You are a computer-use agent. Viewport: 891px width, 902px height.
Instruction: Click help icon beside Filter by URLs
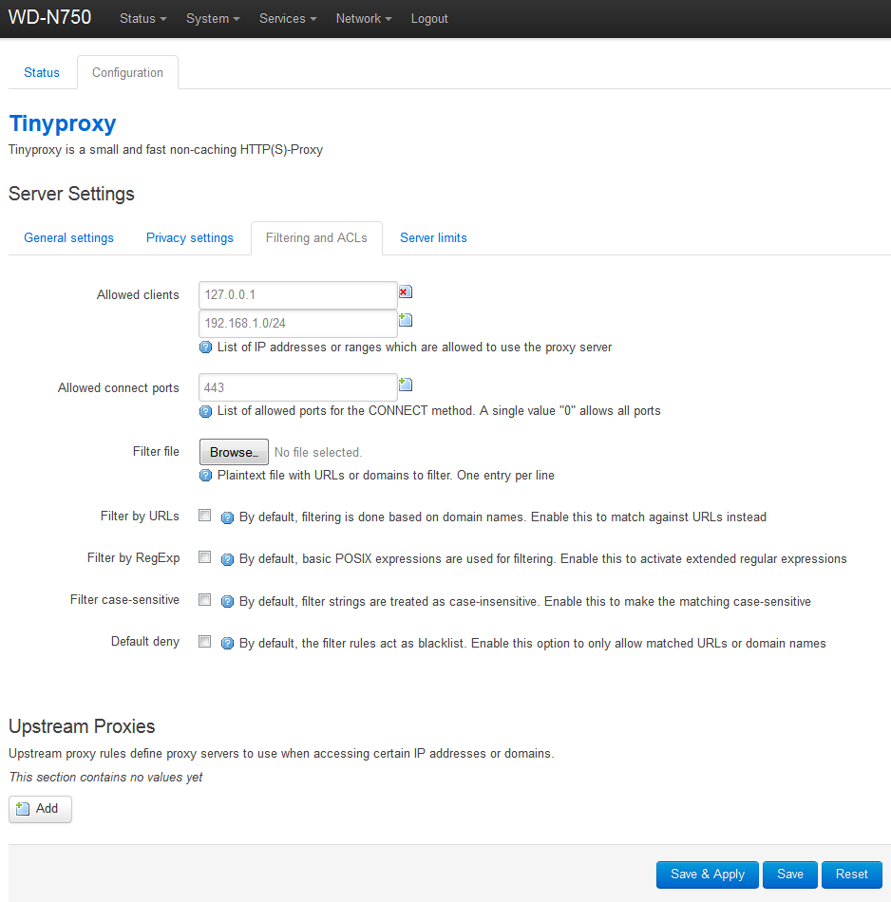tap(227, 517)
